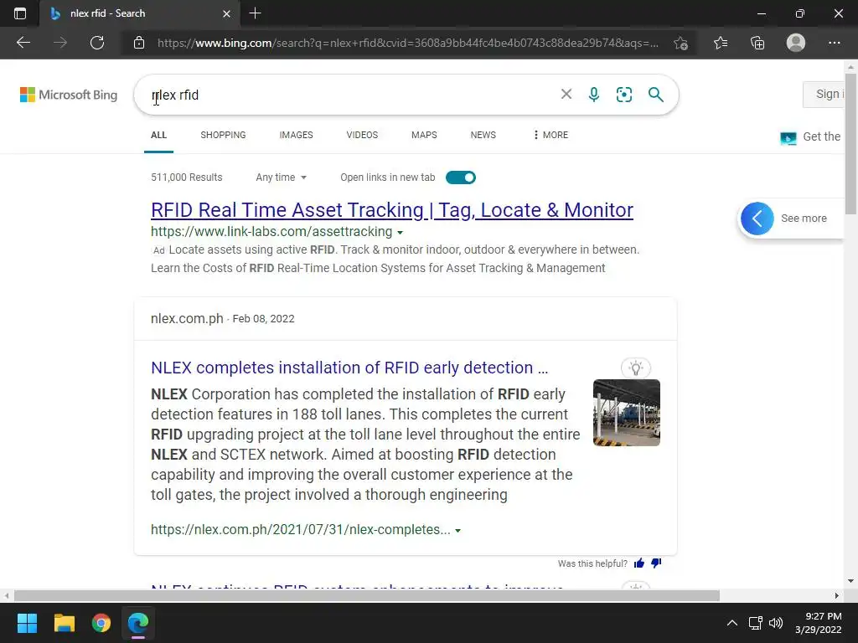Click the lightbulb insight icon

pyautogui.click(x=635, y=368)
